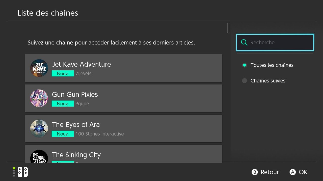Click the 7Levels publisher name
The height and width of the screenshot is (181, 323).
(x=83, y=74)
